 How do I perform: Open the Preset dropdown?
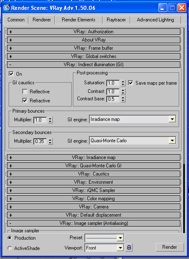coord(105,238)
